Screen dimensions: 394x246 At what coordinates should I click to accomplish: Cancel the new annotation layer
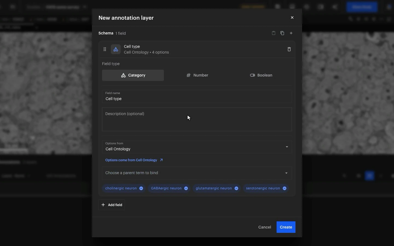pos(265,227)
